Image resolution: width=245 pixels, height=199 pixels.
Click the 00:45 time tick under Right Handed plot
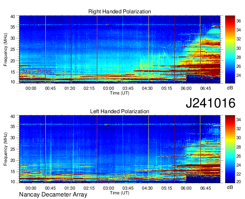click(50, 88)
